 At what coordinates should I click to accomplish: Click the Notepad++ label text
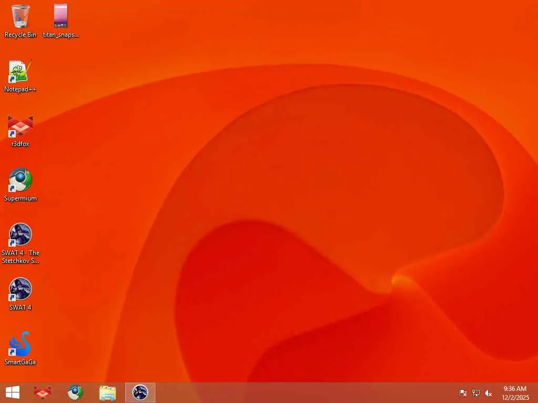[x=20, y=89]
